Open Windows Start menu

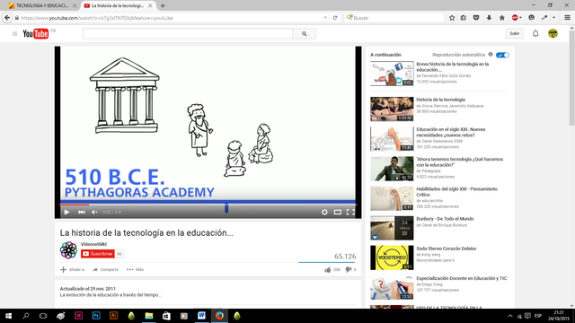pos(8,316)
